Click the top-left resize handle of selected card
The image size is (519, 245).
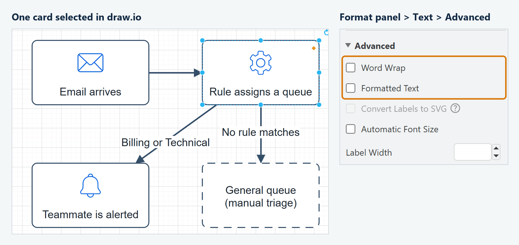pyautogui.click(x=202, y=40)
